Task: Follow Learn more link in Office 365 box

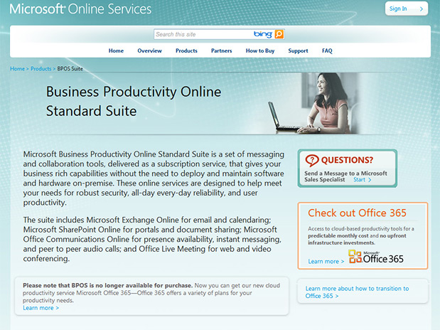Action: [x=326, y=262]
